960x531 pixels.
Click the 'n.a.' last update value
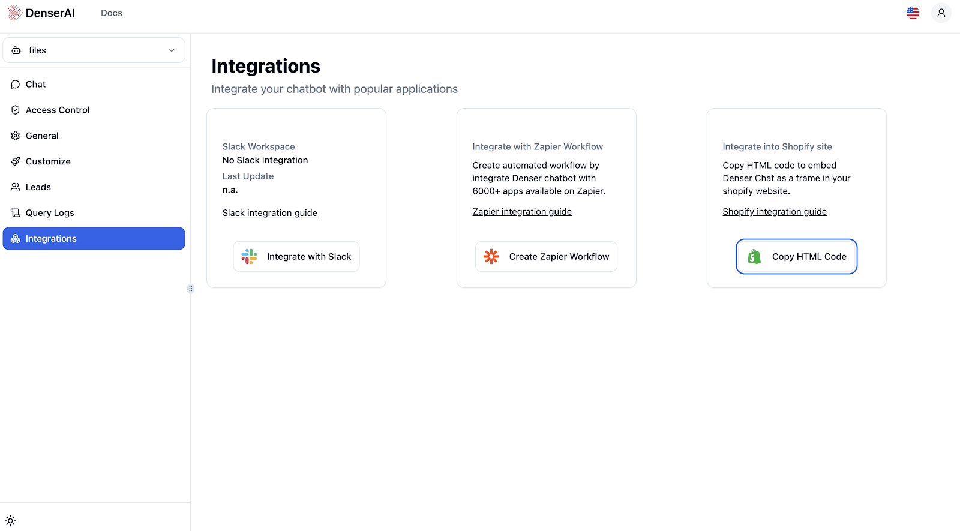230,190
